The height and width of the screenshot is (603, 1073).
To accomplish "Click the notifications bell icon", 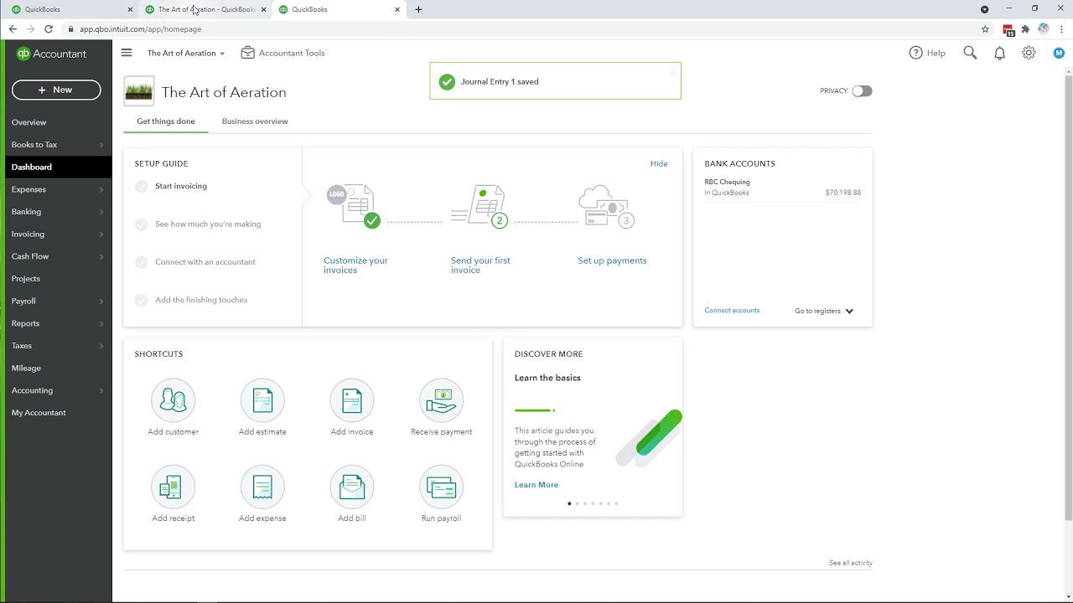I will click(x=999, y=53).
